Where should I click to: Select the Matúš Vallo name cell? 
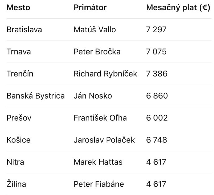pos(95,30)
